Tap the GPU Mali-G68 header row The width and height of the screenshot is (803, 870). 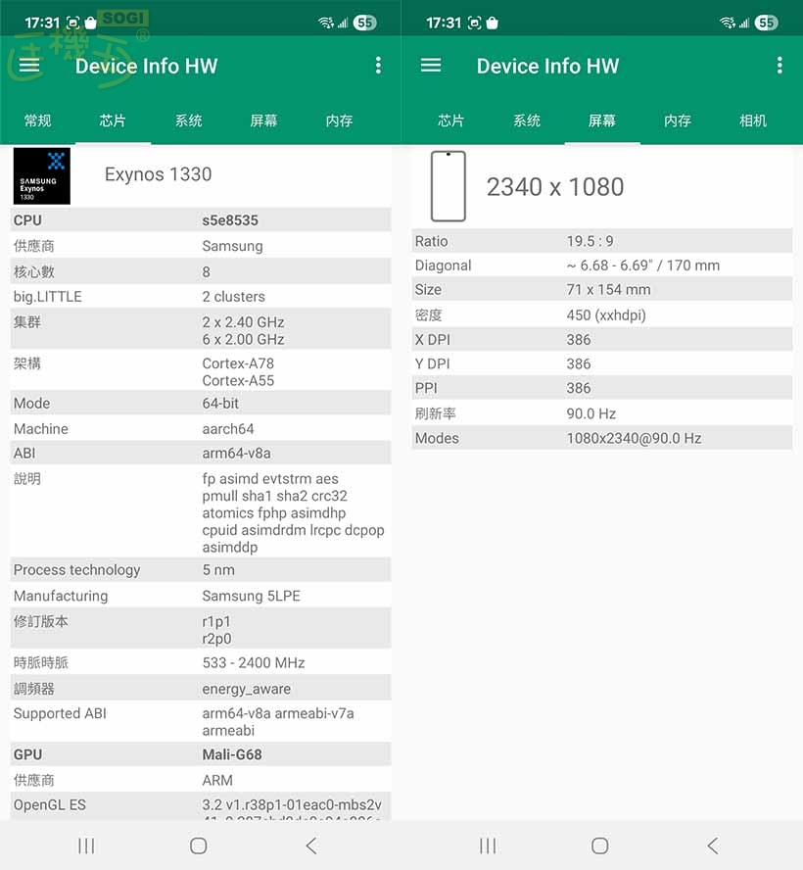coord(201,754)
